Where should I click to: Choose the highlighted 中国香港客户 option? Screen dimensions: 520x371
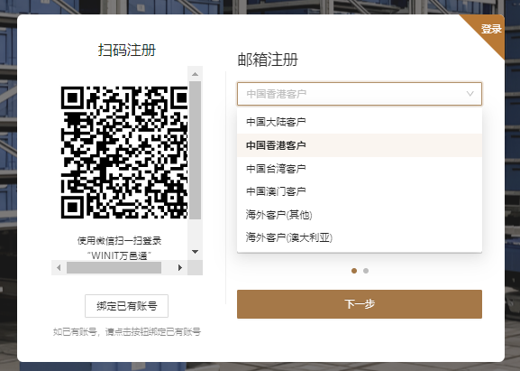coord(360,145)
